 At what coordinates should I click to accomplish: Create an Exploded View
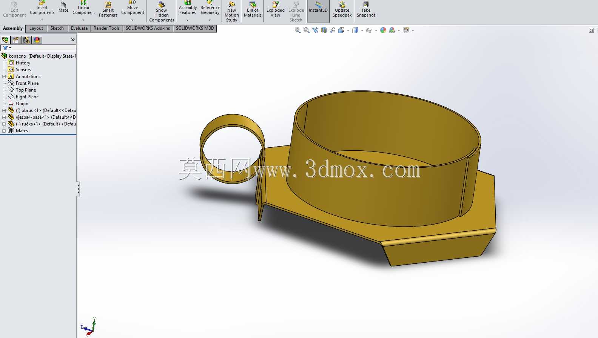(x=276, y=9)
